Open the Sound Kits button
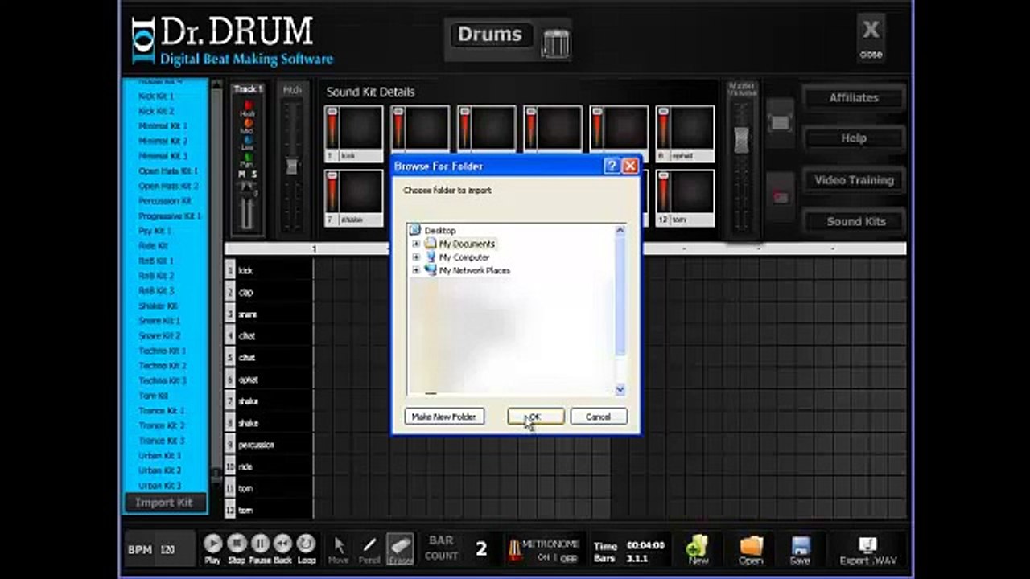The image size is (1030, 579). pos(854,221)
